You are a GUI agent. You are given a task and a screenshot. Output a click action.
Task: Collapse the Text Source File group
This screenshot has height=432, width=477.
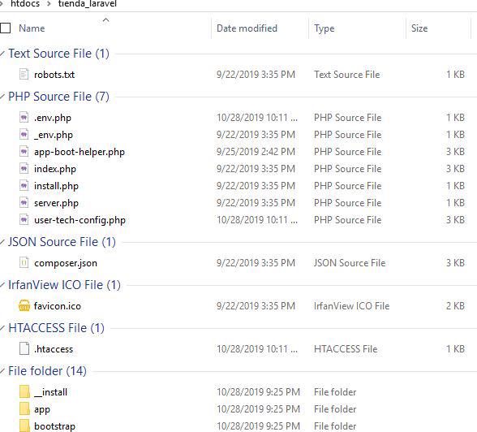point(2,54)
